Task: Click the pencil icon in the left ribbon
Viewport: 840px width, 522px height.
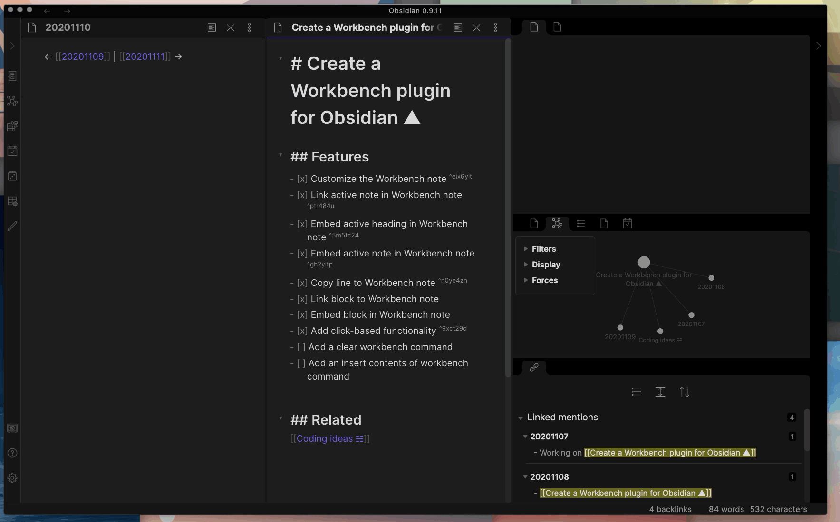Action: [x=12, y=226]
